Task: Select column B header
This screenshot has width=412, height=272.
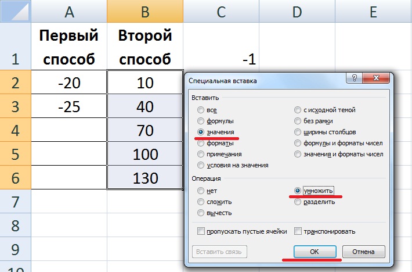Action: pyautogui.click(x=145, y=11)
